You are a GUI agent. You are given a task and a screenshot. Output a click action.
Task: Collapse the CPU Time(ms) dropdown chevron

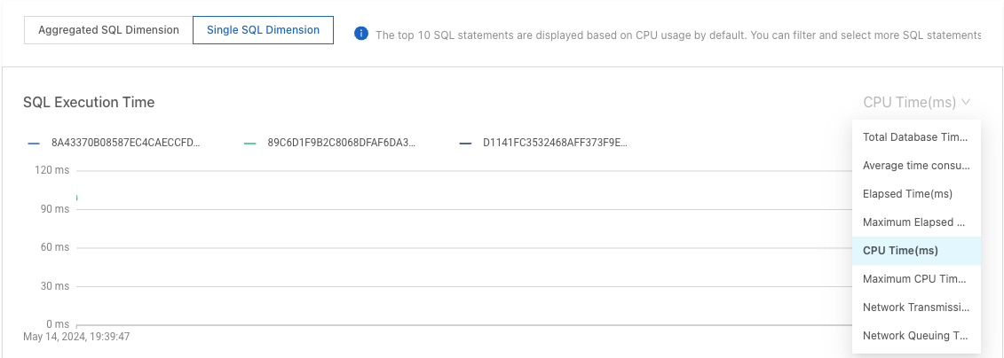tap(966, 102)
